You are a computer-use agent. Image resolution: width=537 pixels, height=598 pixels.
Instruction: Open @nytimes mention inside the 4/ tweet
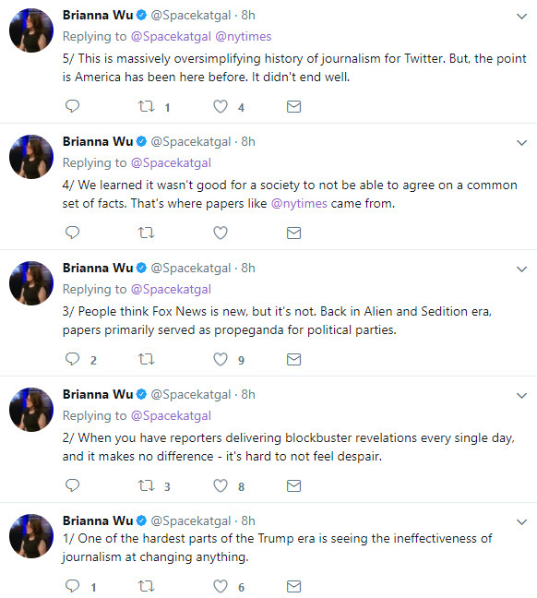point(299,204)
